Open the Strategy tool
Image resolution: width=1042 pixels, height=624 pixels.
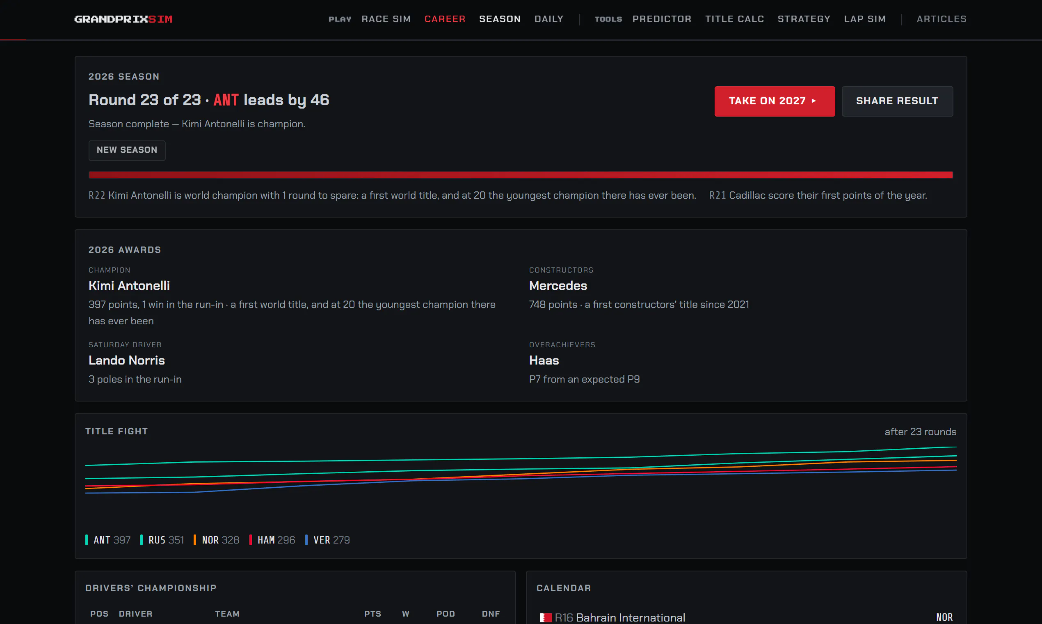pyautogui.click(x=804, y=19)
